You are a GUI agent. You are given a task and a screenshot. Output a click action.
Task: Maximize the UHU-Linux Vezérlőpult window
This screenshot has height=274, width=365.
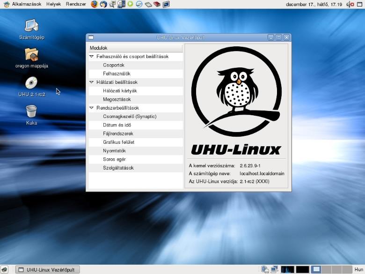pos(278,37)
